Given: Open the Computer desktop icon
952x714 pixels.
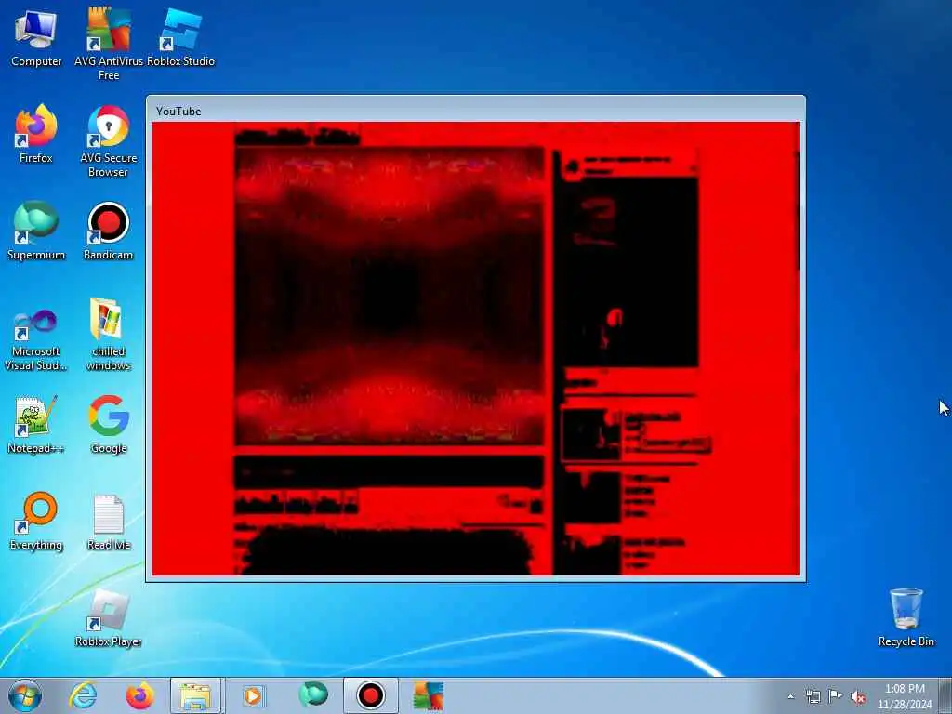Looking at the screenshot, I should point(36,37).
